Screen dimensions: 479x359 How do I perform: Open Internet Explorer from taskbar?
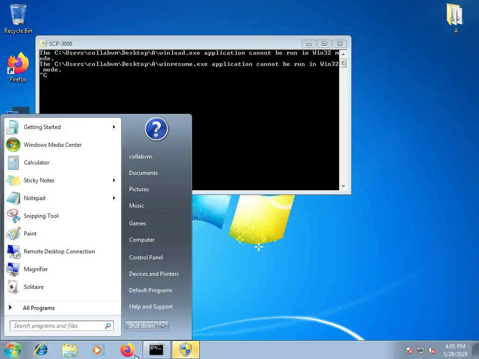click(x=41, y=350)
